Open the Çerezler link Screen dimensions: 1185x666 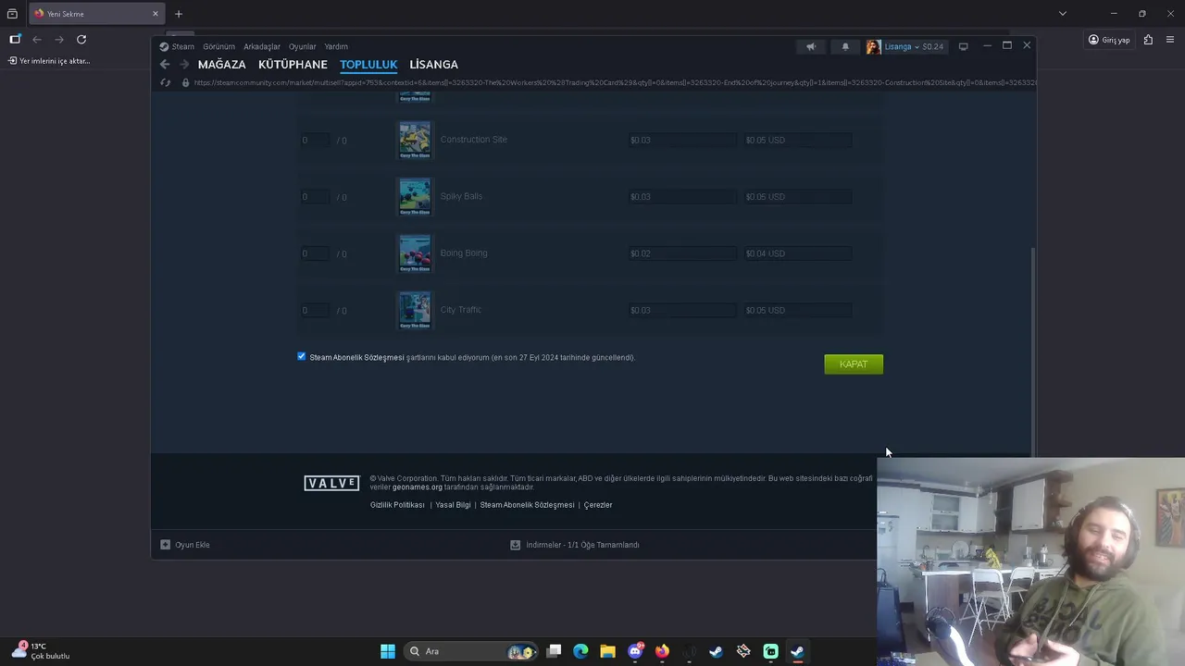point(598,505)
